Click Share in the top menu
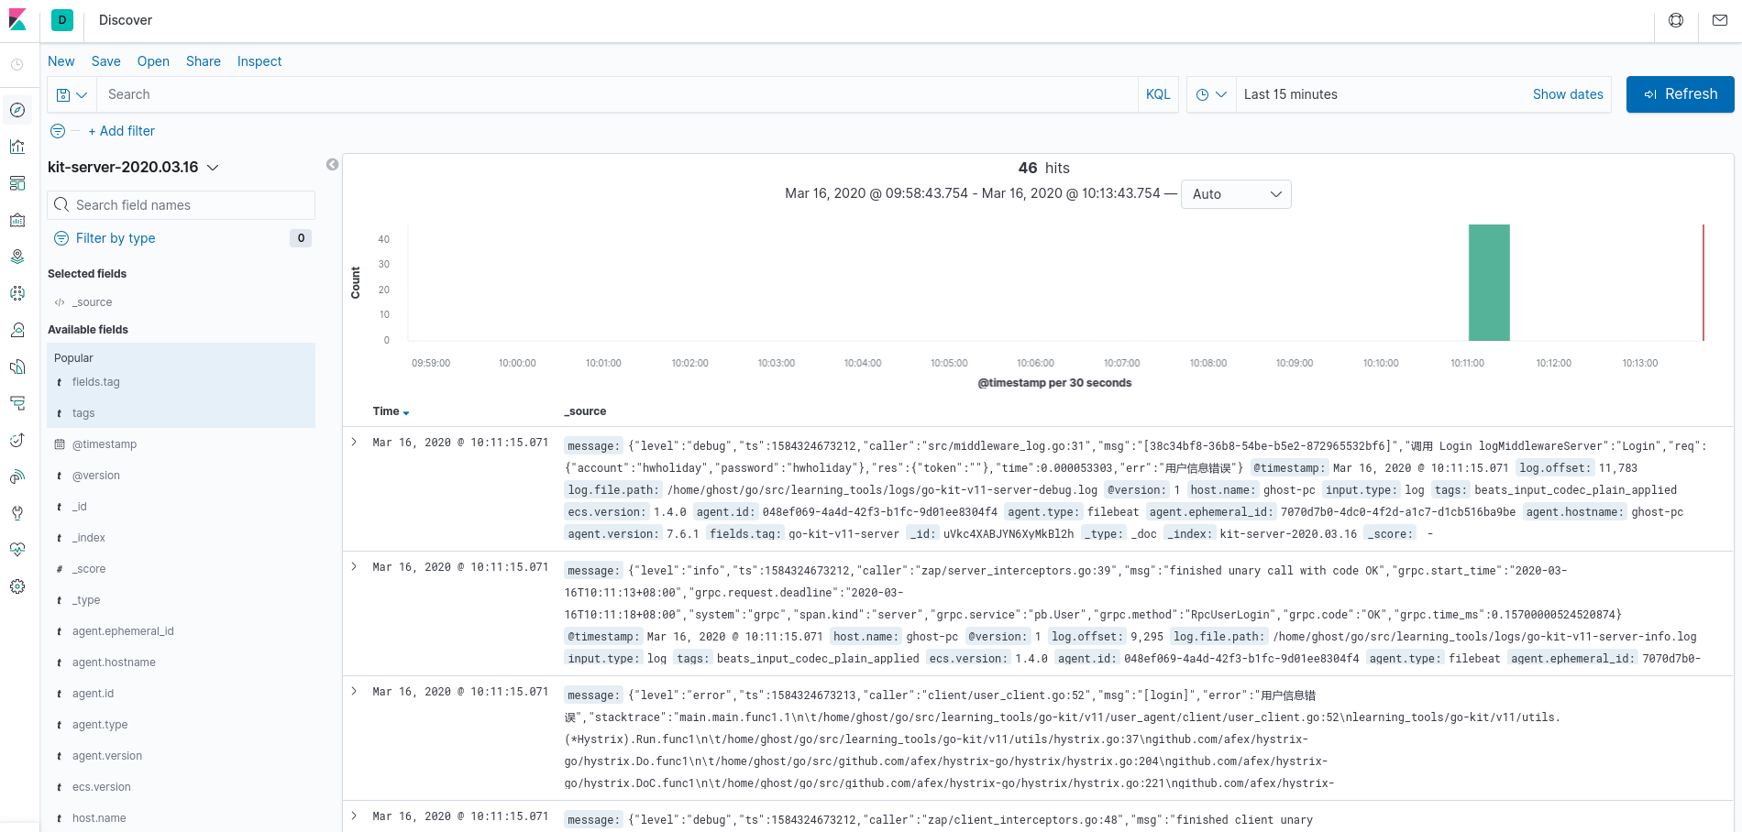The width and height of the screenshot is (1742, 832). [x=203, y=61]
